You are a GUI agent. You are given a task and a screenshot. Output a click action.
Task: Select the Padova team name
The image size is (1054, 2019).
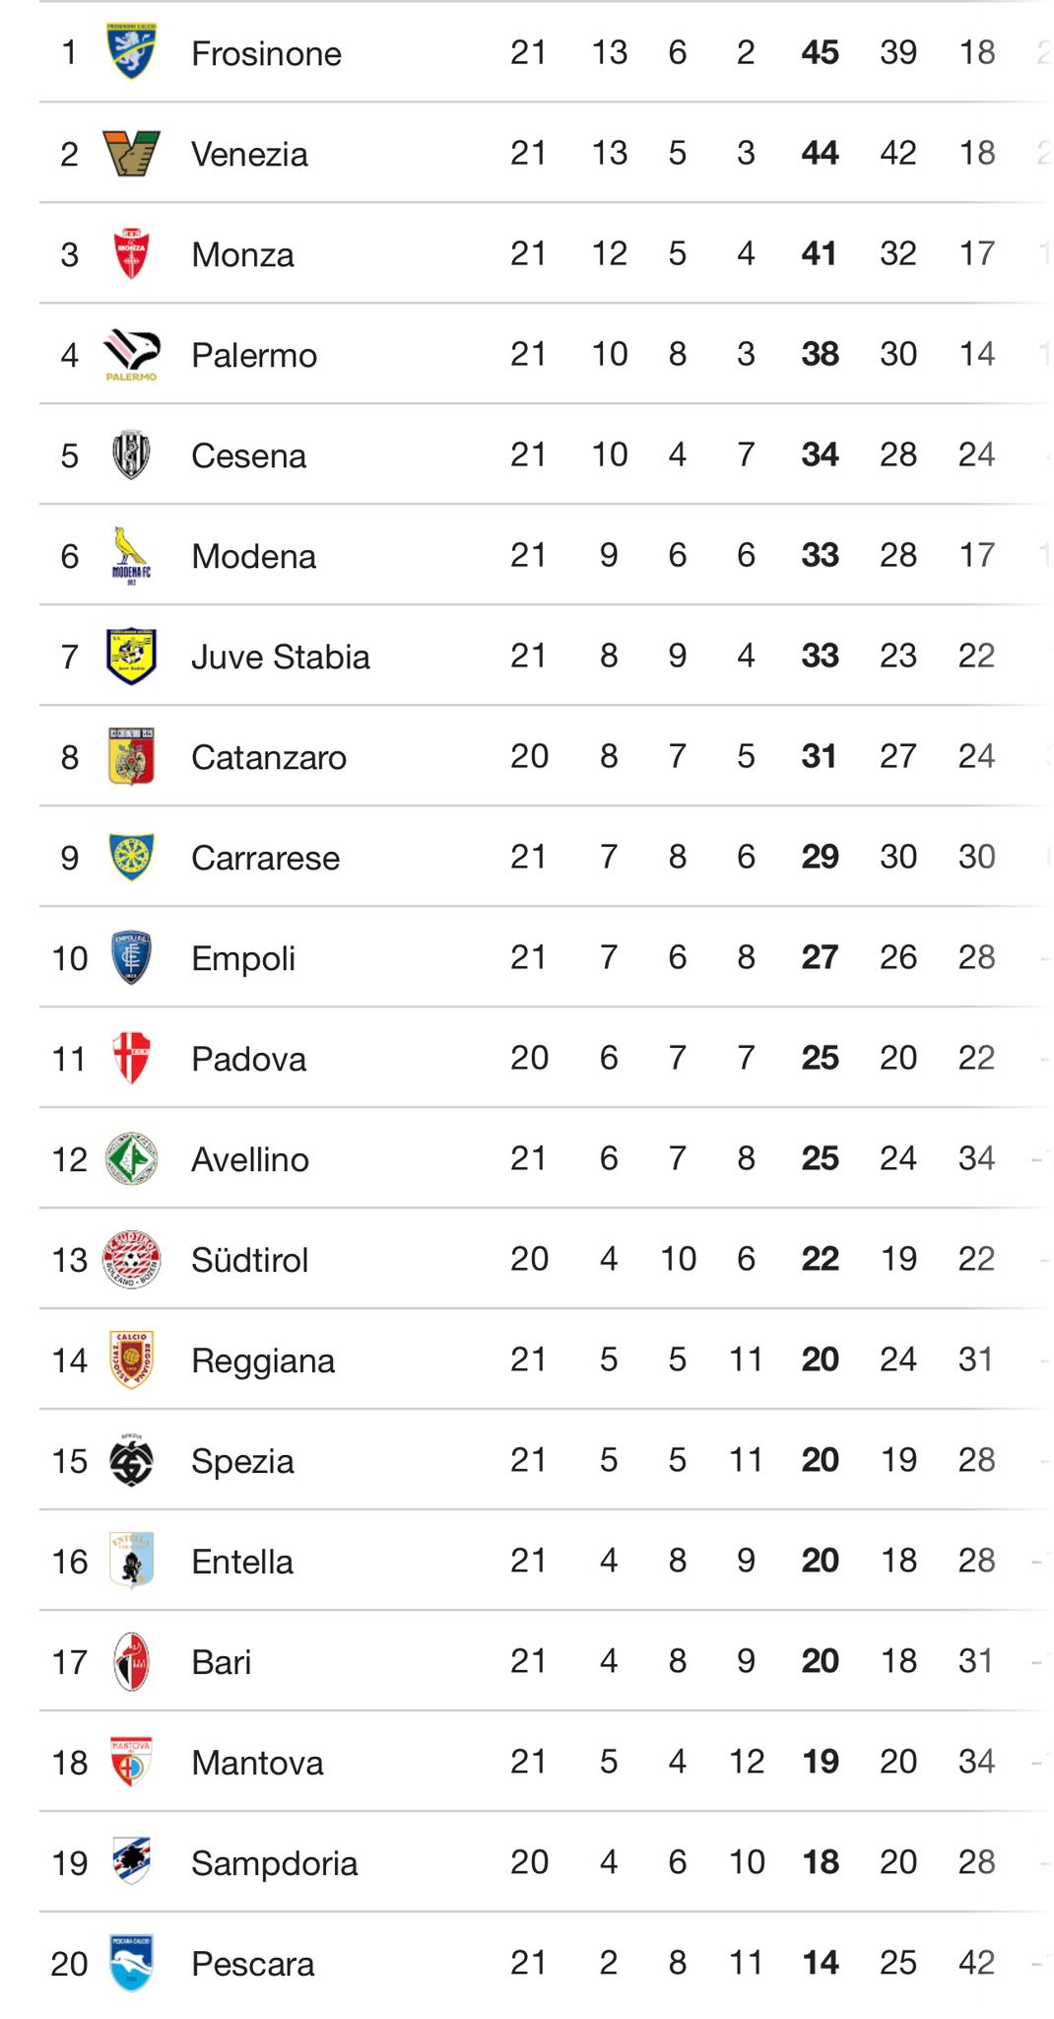coord(248,1059)
